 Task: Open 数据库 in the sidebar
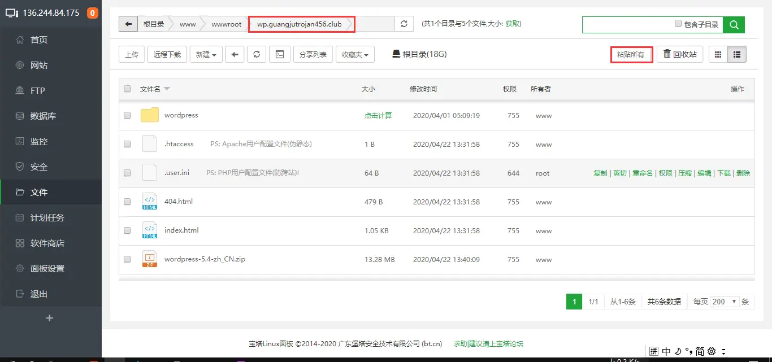tap(51, 116)
